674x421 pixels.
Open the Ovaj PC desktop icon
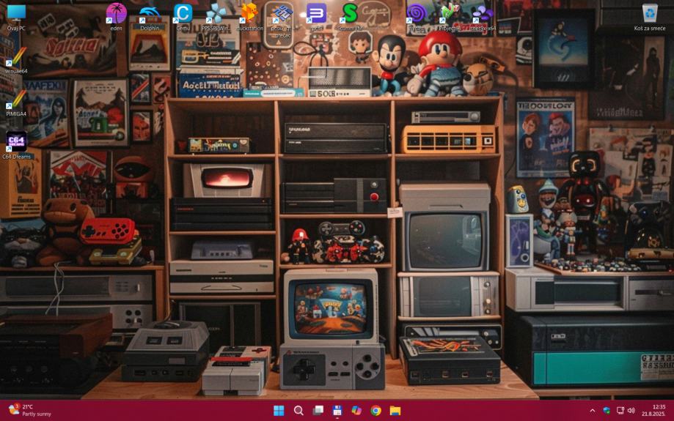point(16,17)
